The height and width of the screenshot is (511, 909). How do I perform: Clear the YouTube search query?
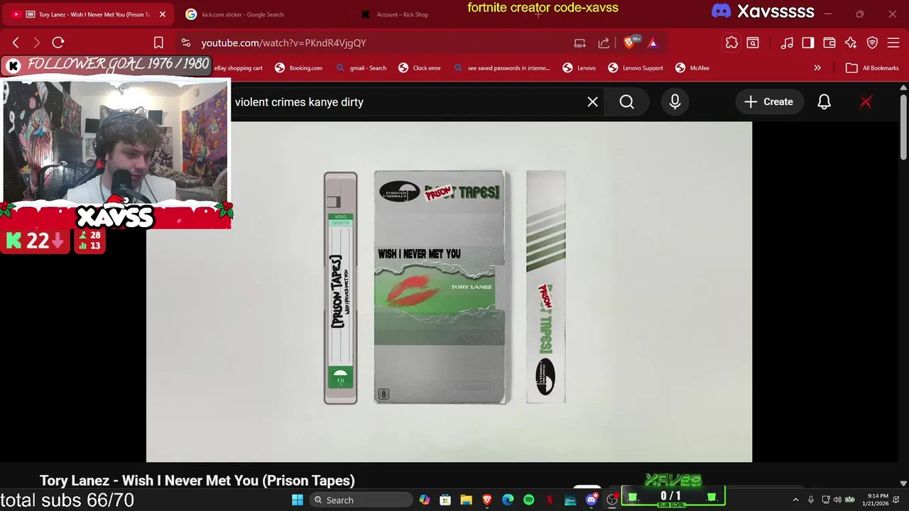(592, 102)
